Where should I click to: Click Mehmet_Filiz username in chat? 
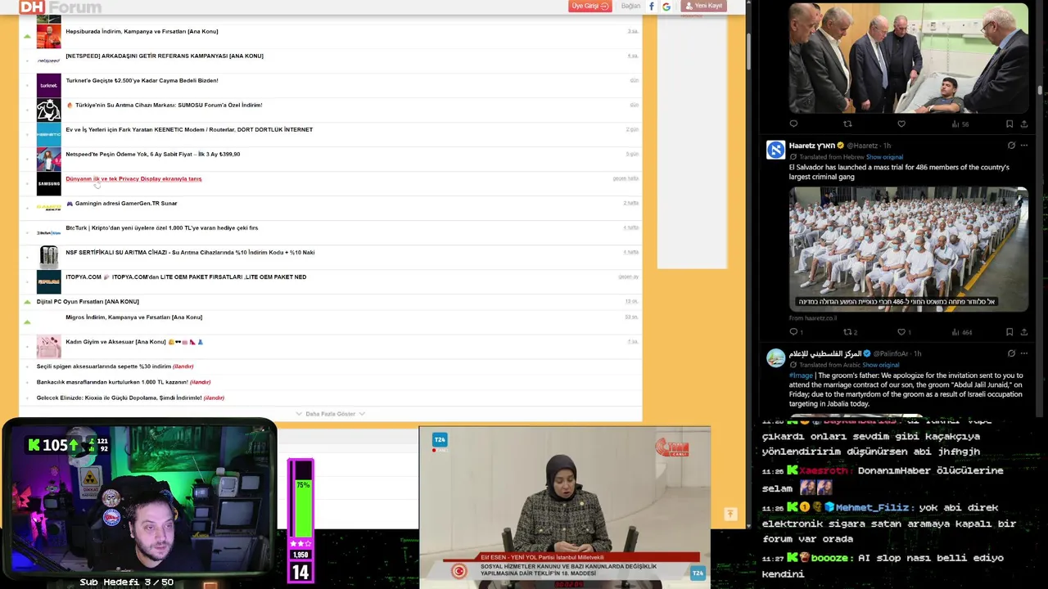(x=872, y=507)
